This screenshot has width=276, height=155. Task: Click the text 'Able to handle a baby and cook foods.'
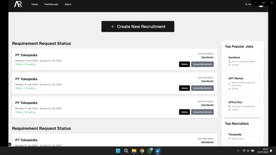(243, 84)
